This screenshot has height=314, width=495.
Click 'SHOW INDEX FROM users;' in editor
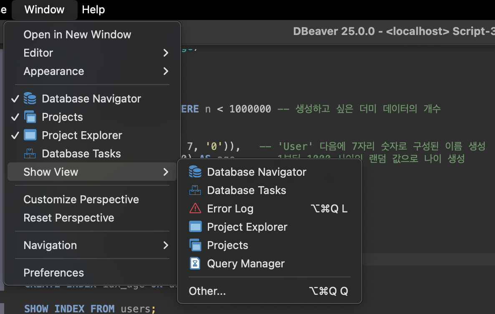[90, 308]
